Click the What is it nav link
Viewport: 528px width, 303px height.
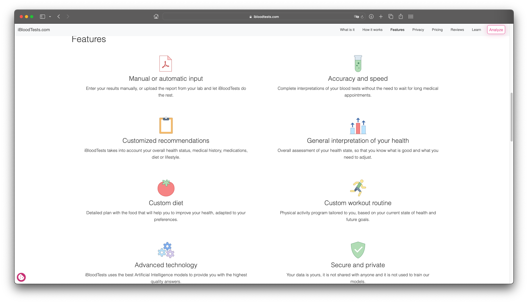347,29
